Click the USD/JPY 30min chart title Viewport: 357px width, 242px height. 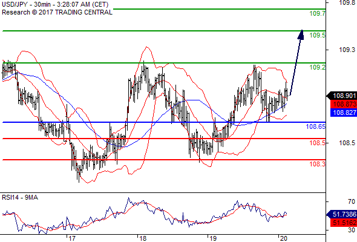[x=55, y=4]
